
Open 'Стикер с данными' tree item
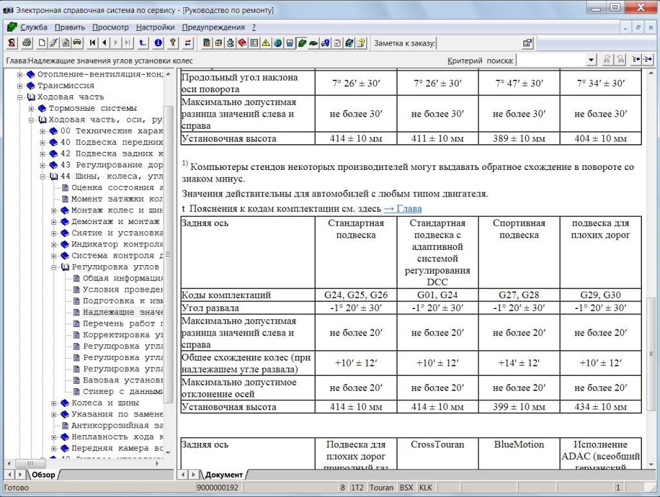[x=123, y=391]
